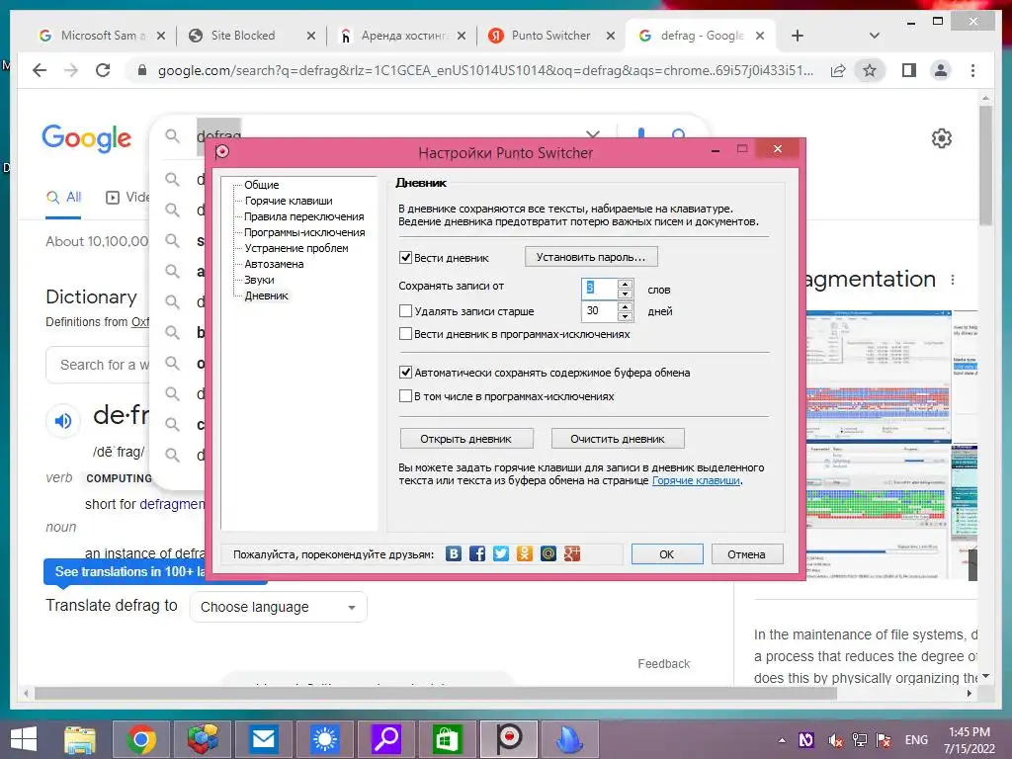Click Chrome's back arrow
This screenshot has width=1012, height=759.
tap(40, 70)
